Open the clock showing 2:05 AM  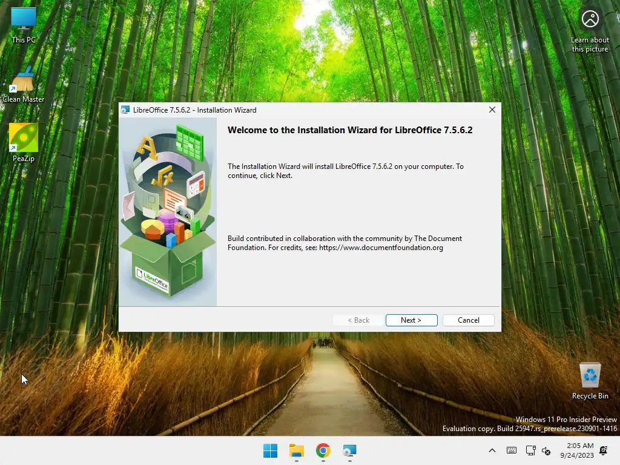click(577, 450)
